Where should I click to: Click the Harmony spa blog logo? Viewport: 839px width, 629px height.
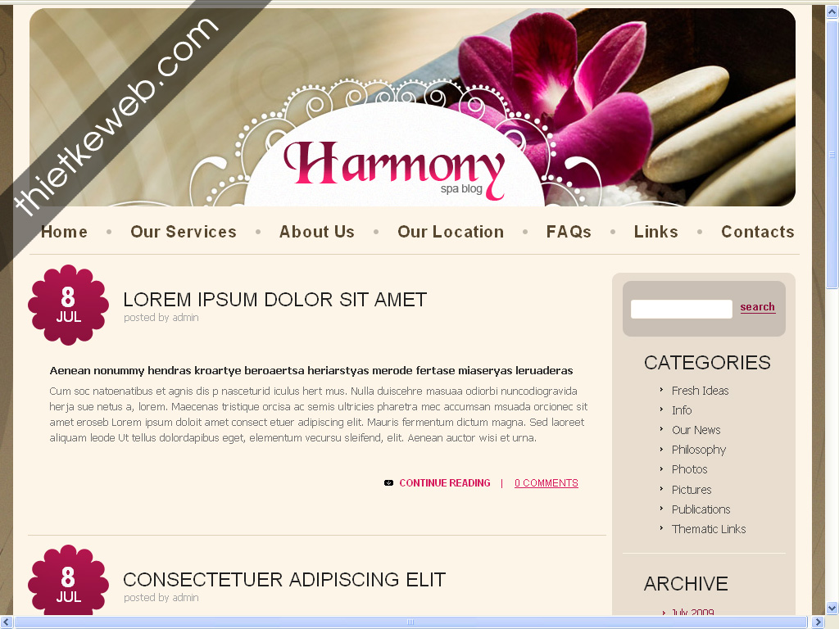pyautogui.click(x=394, y=170)
